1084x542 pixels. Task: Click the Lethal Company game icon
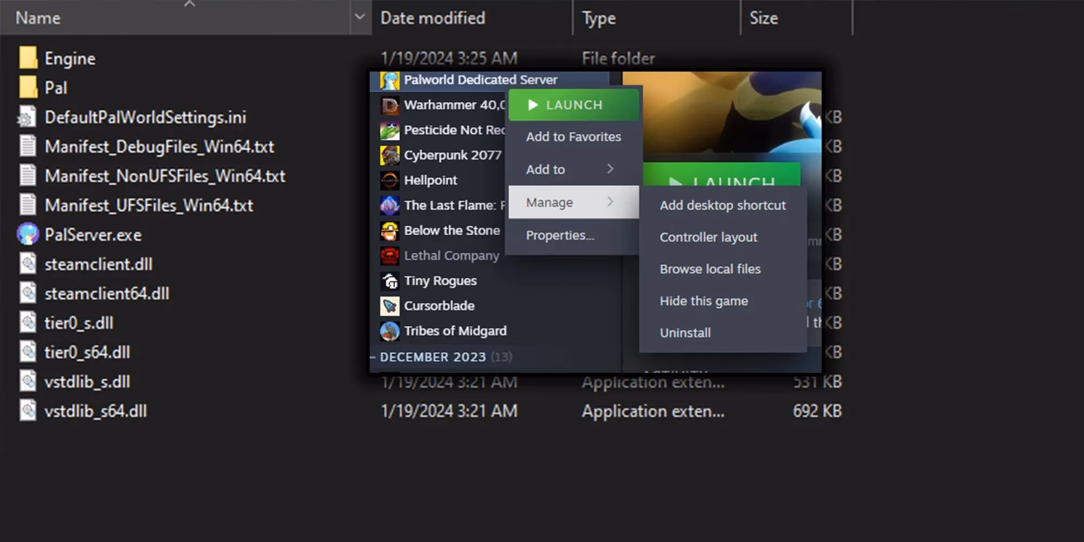tap(389, 256)
